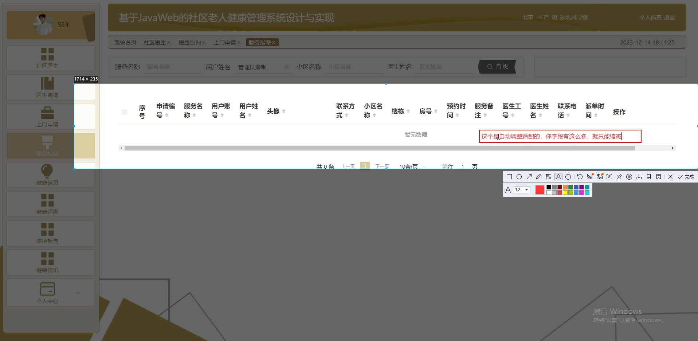
Task: Start screen recording from toolbar
Action: [x=629, y=177]
